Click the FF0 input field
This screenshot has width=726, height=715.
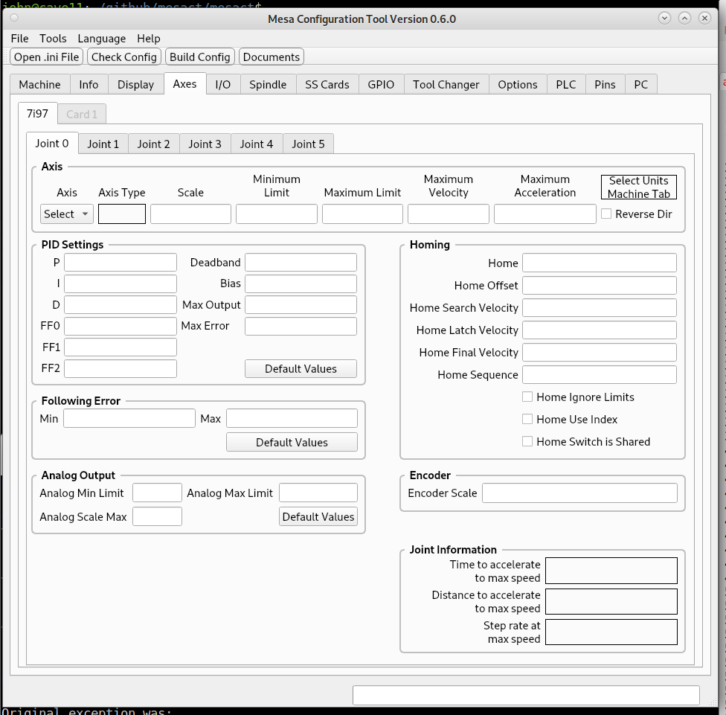coord(121,326)
